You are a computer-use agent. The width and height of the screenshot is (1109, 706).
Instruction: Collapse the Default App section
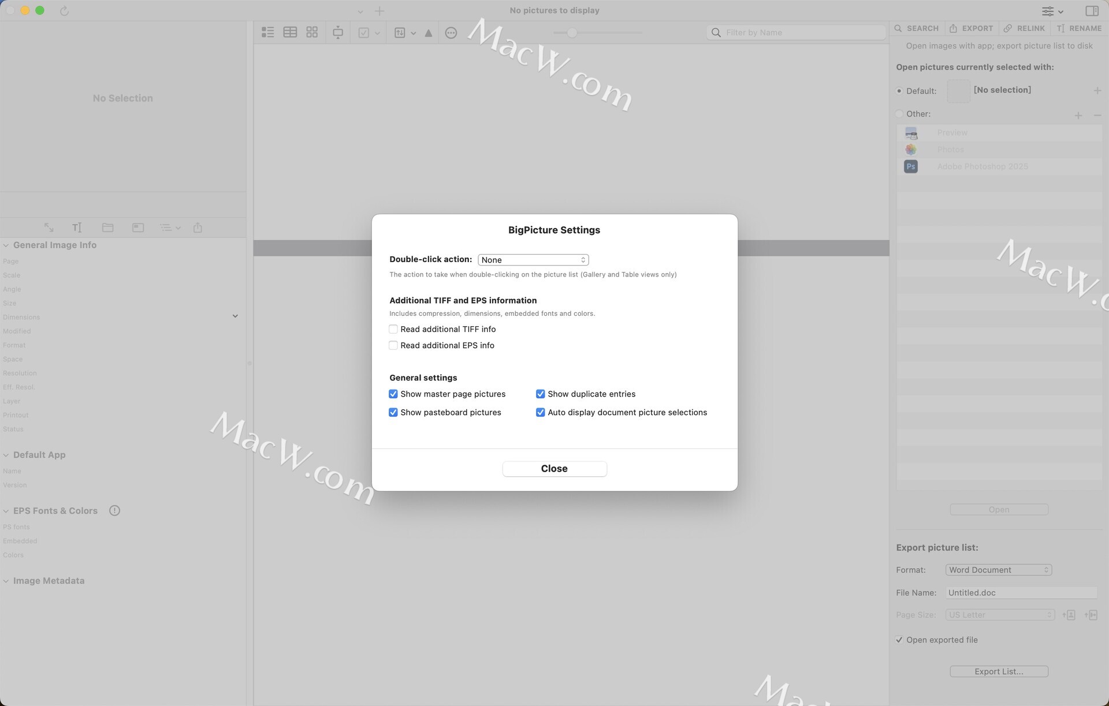point(6,455)
